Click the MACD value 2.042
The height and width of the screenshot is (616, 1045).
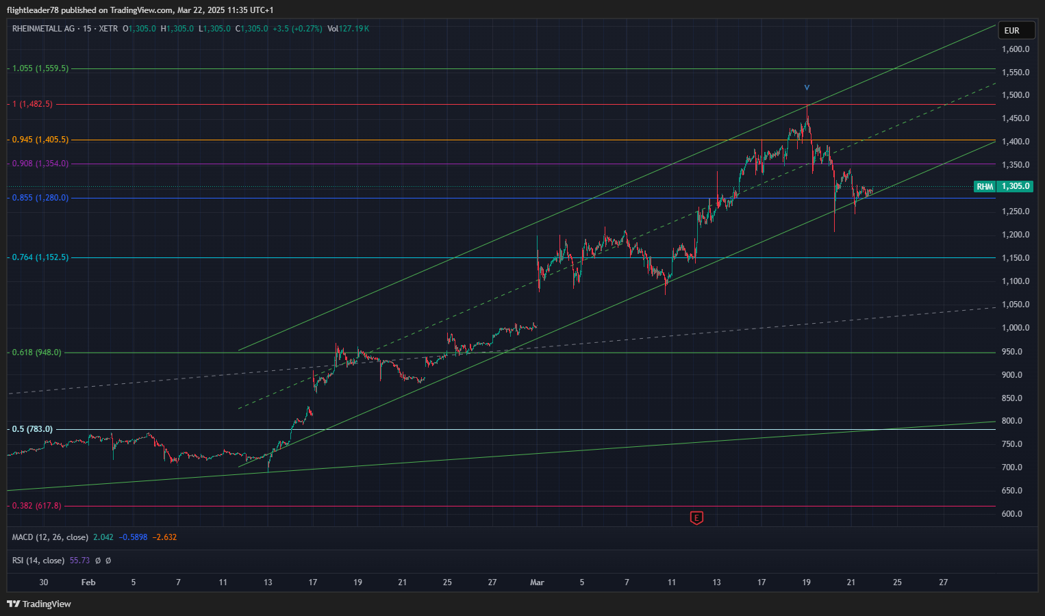tap(103, 537)
